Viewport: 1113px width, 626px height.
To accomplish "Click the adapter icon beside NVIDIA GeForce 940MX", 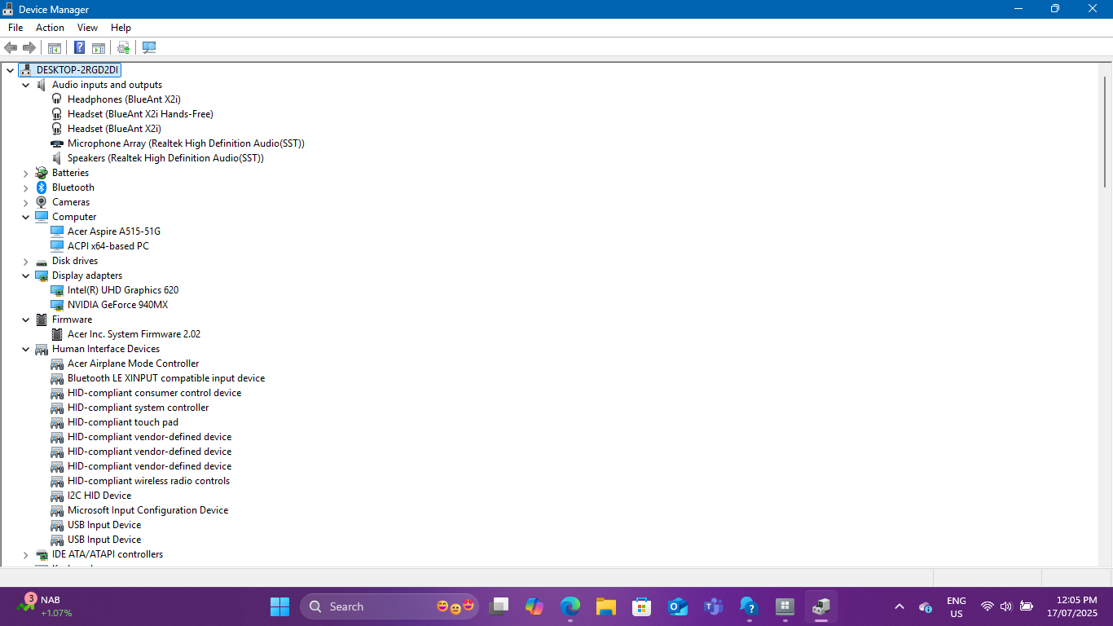I will [57, 305].
